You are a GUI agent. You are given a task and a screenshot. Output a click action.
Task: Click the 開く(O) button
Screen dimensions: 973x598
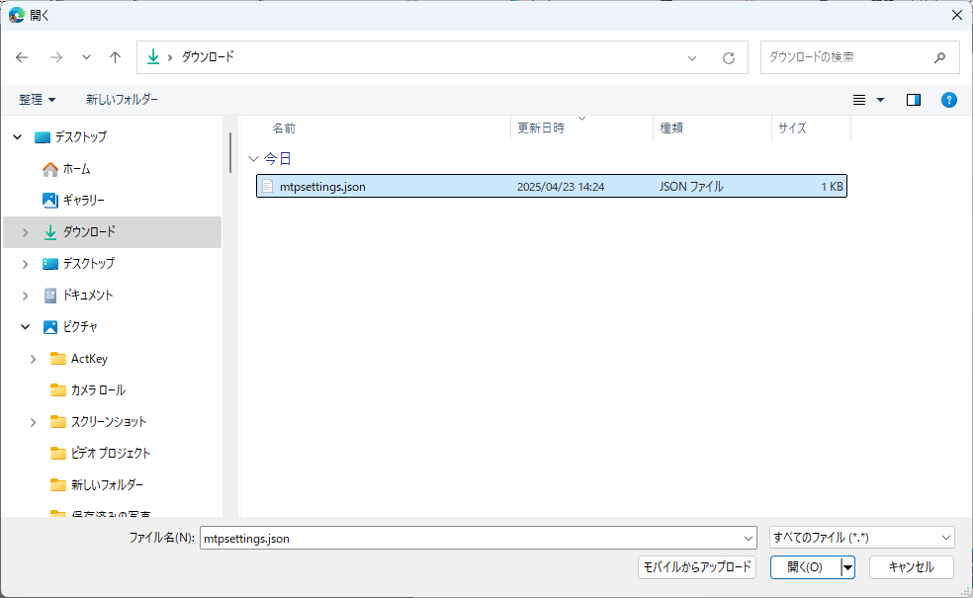(x=804, y=567)
